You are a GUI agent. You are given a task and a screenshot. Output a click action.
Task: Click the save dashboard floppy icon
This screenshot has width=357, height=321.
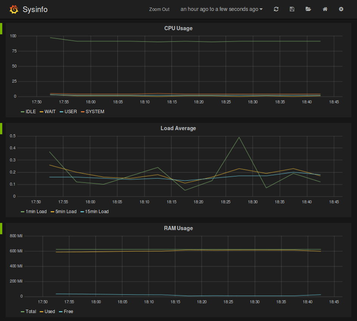pos(292,9)
